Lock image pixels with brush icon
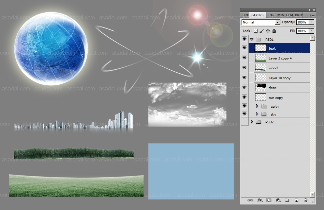The image size is (324, 210). 262,31
